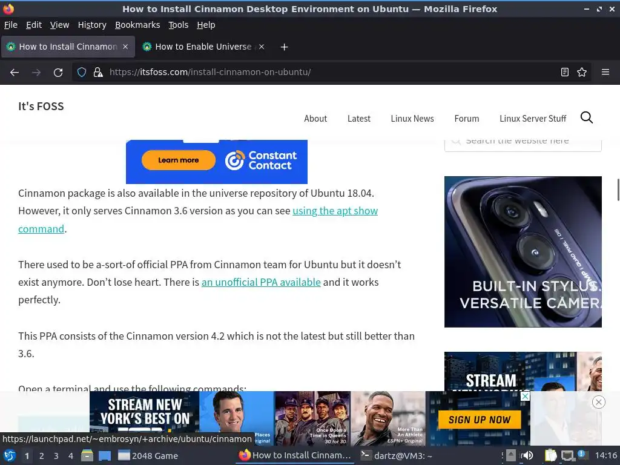The image size is (620, 465).
Task: Switch to dartz@VM3 terminal window
Action: pyautogui.click(x=397, y=456)
